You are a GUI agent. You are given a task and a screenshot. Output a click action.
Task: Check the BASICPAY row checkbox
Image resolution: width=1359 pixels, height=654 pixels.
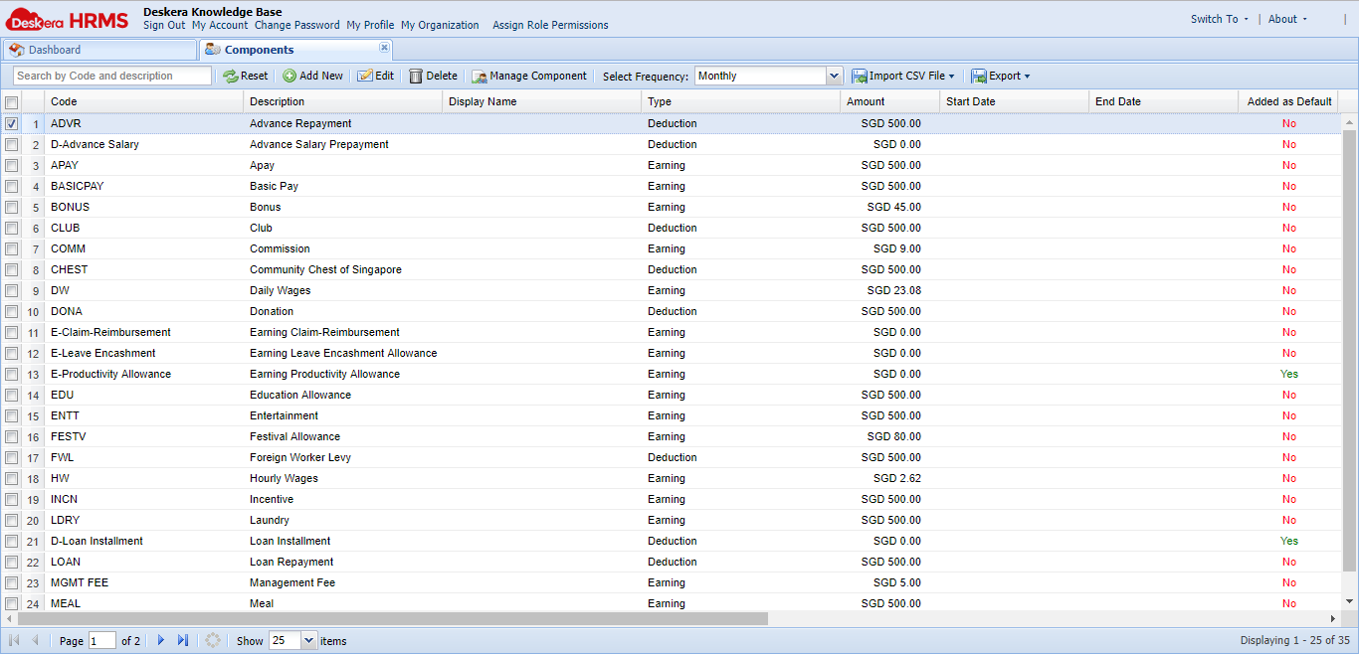coord(11,187)
